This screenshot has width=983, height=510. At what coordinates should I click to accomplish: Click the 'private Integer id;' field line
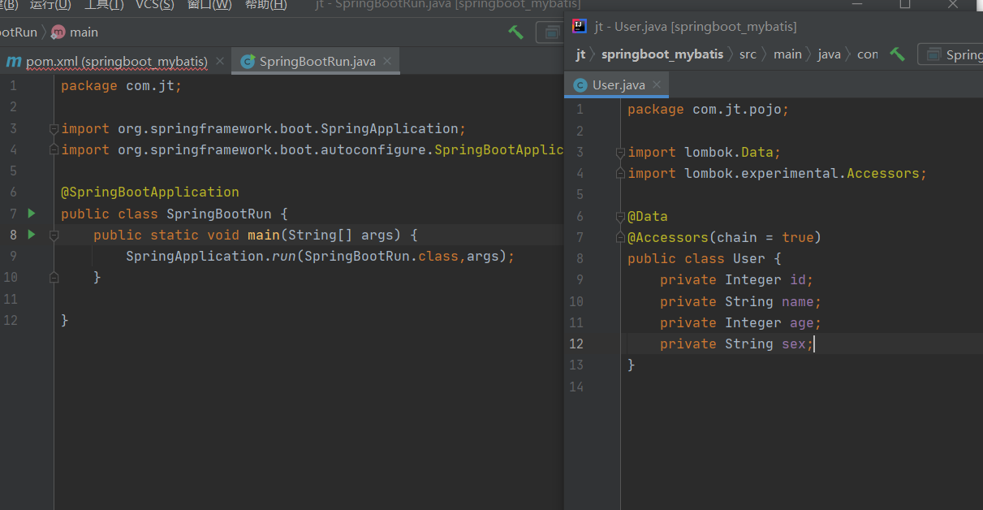(x=736, y=279)
